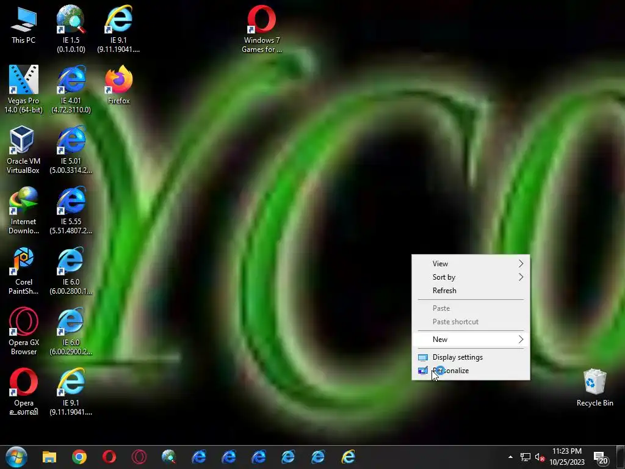Open the This PC desktop icon
Screen dimensions: 625x469
[24, 25]
